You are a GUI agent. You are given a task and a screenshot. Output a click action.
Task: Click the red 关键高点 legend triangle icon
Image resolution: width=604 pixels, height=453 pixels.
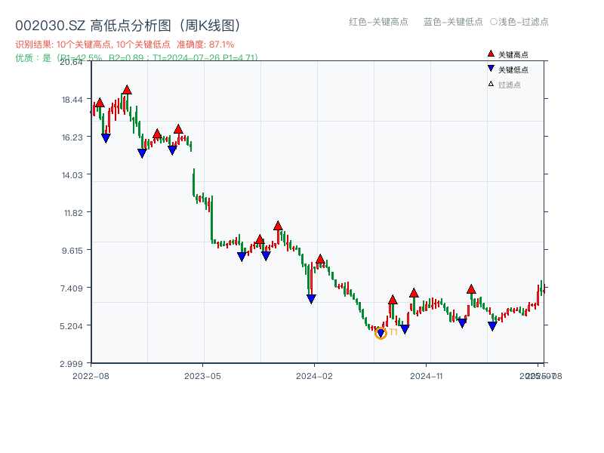click(491, 54)
